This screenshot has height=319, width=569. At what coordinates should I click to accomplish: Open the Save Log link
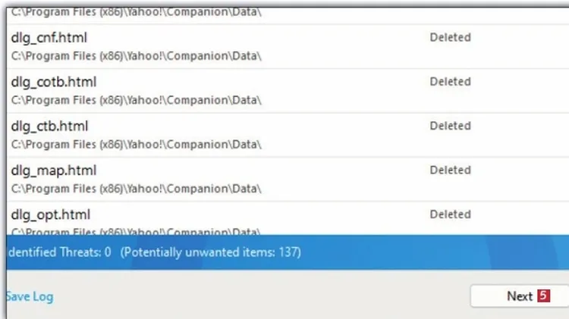[30, 296]
